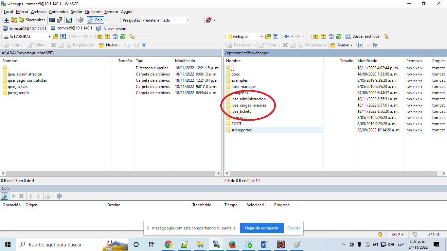Open the terminal console icon in toolbar

click(52, 20)
